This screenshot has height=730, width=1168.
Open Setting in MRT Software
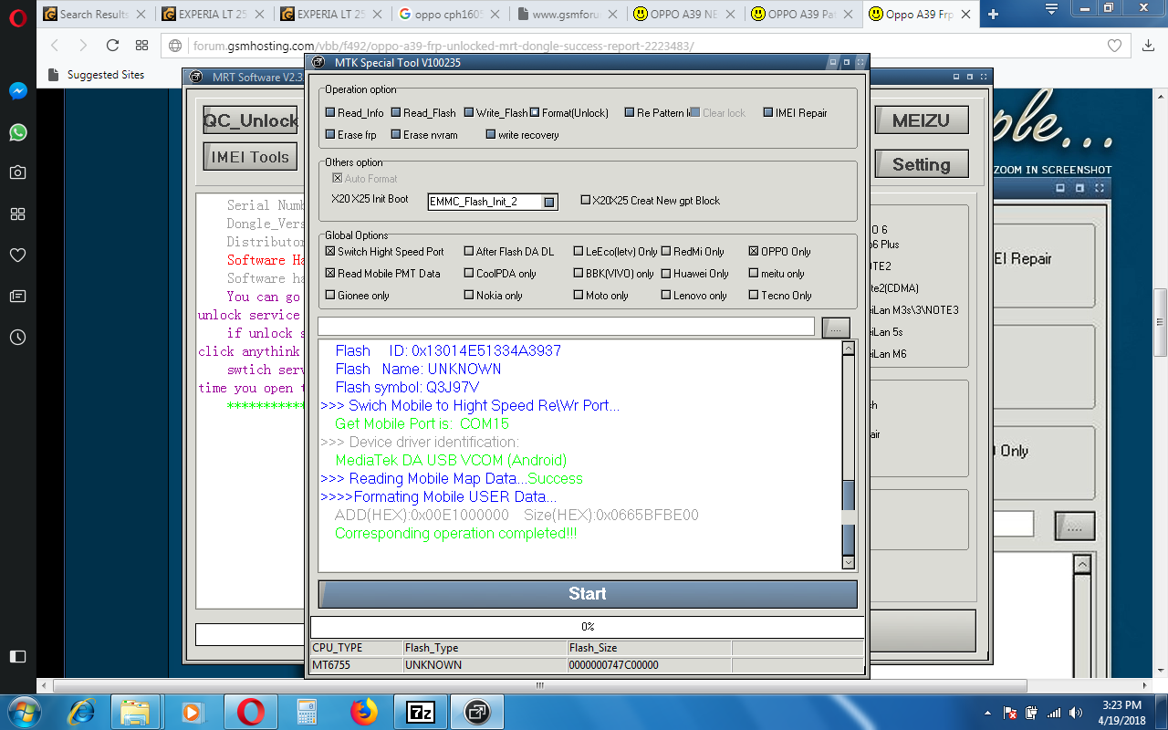pyautogui.click(x=922, y=165)
